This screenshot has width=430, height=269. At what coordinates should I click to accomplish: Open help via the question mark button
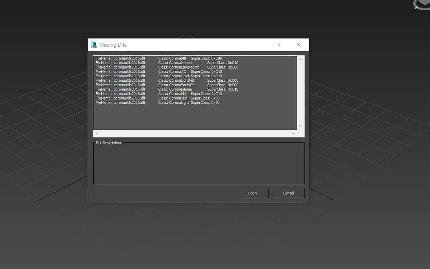(279, 45)
